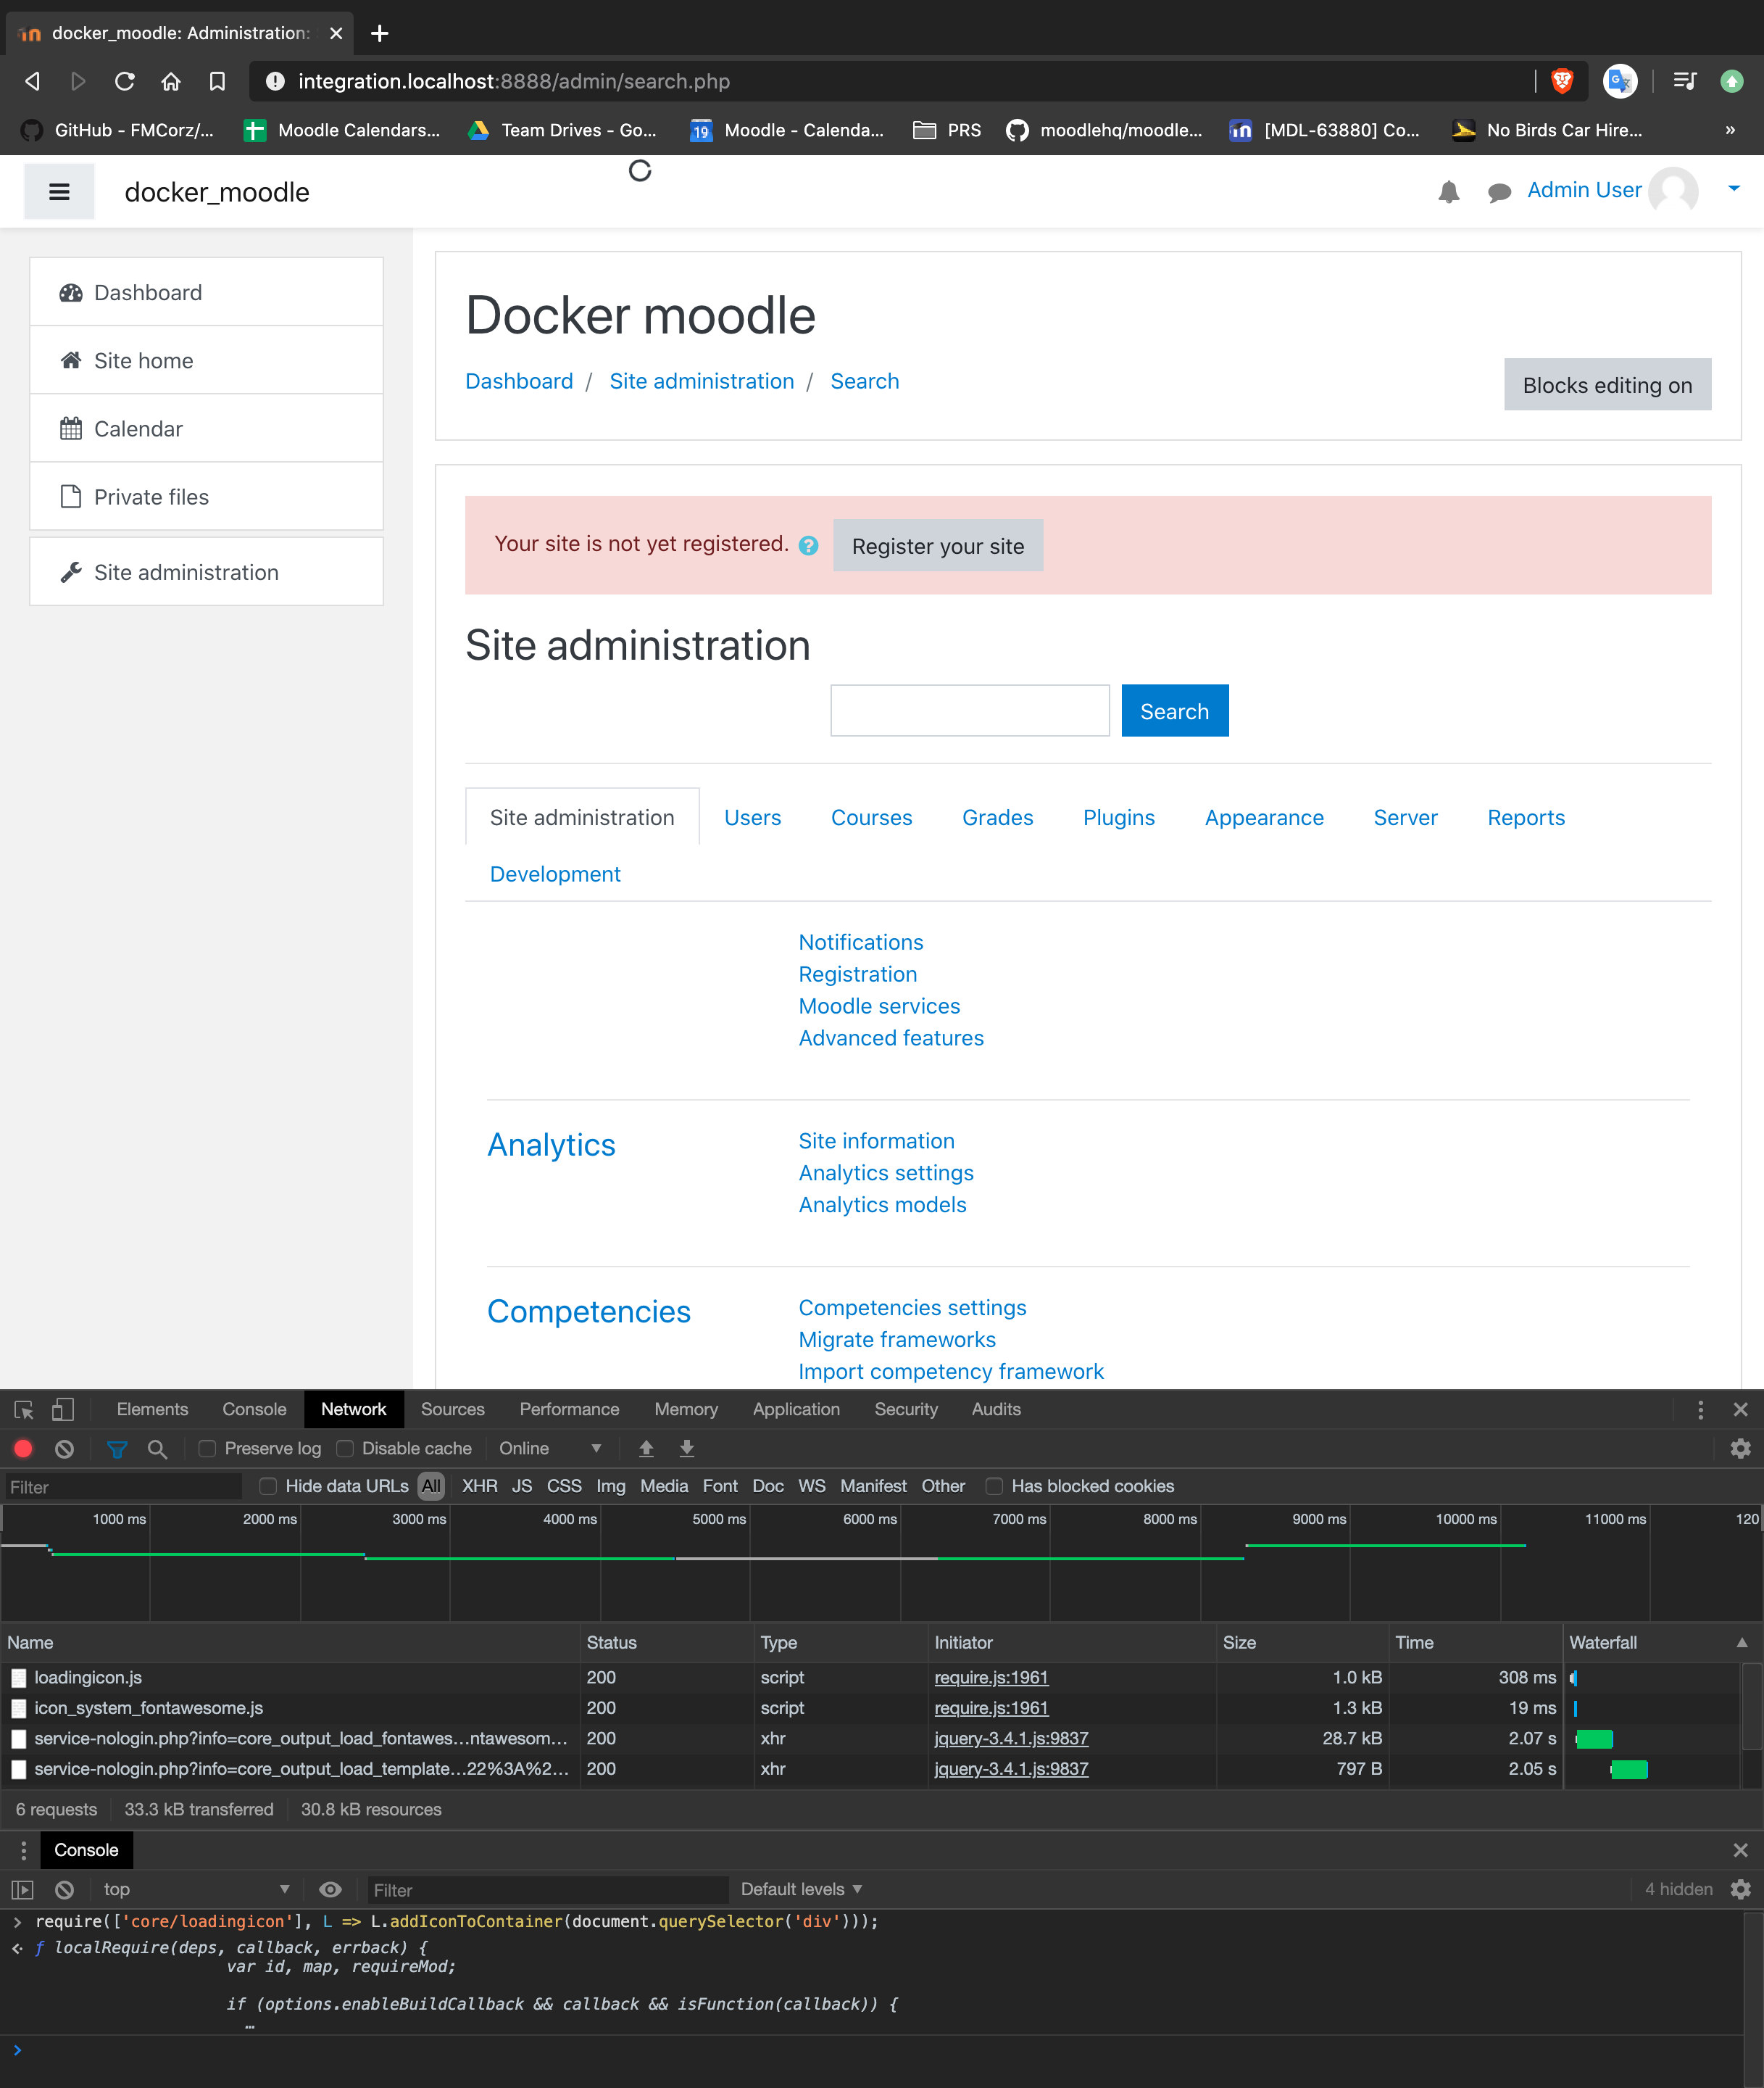Open Site administration in the side menu
This screenshot has height=2088, width=1764.
click(206, 572)
